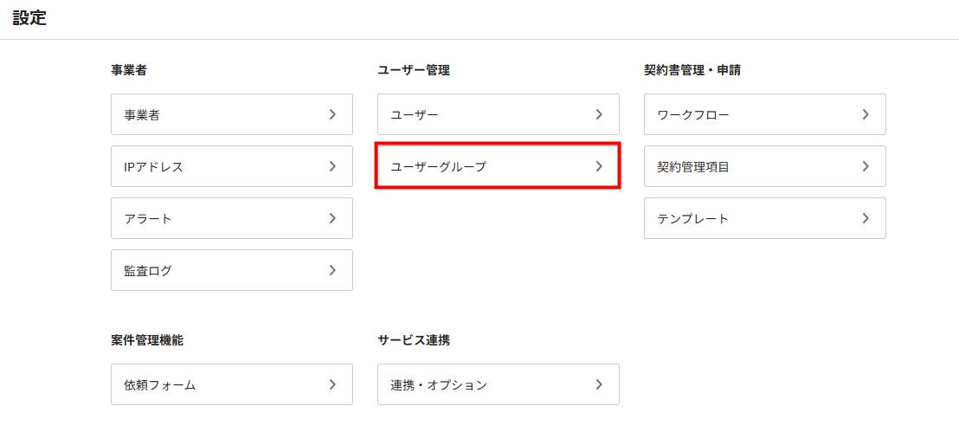The image size is (959, 445).
Task: Open the 連携・オプション settings
Action: [x=499, y=384]
